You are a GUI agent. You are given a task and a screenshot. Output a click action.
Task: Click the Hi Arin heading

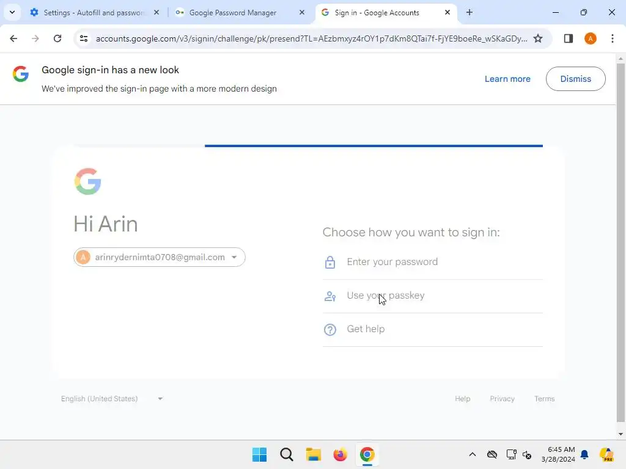click(x=106, y=224)
